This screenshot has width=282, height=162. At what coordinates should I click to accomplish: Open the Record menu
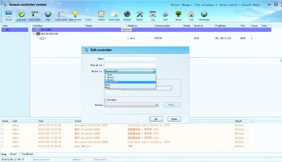click(247, 5)
